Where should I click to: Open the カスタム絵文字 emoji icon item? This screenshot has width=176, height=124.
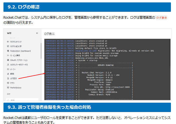[8, 46]
